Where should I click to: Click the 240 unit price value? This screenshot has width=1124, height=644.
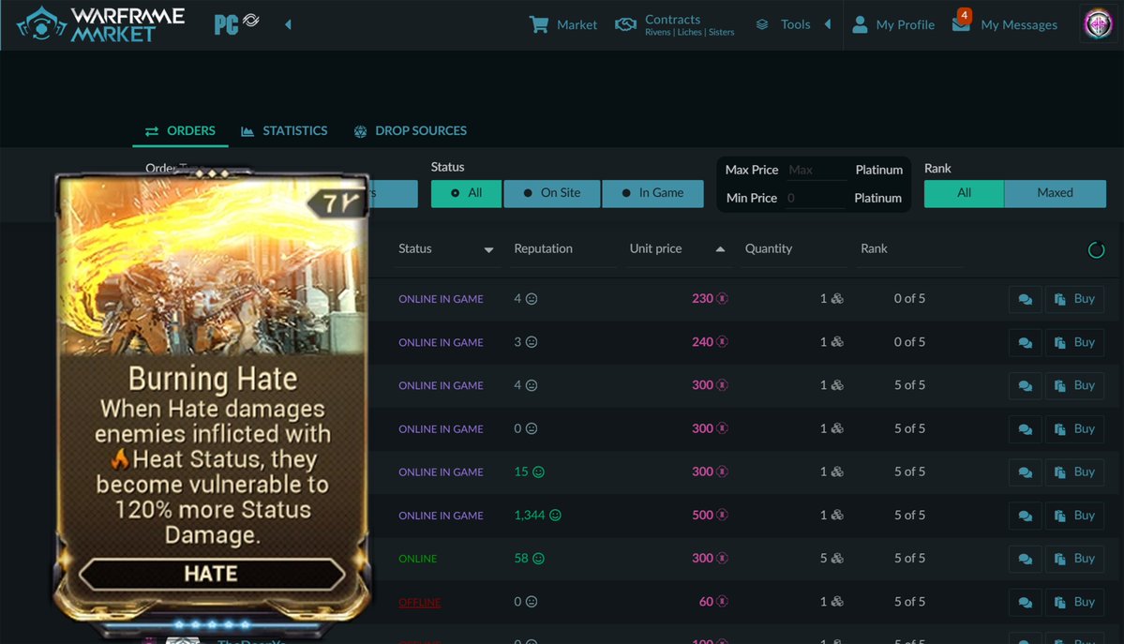pyautogui.click(x=702, y=342)
